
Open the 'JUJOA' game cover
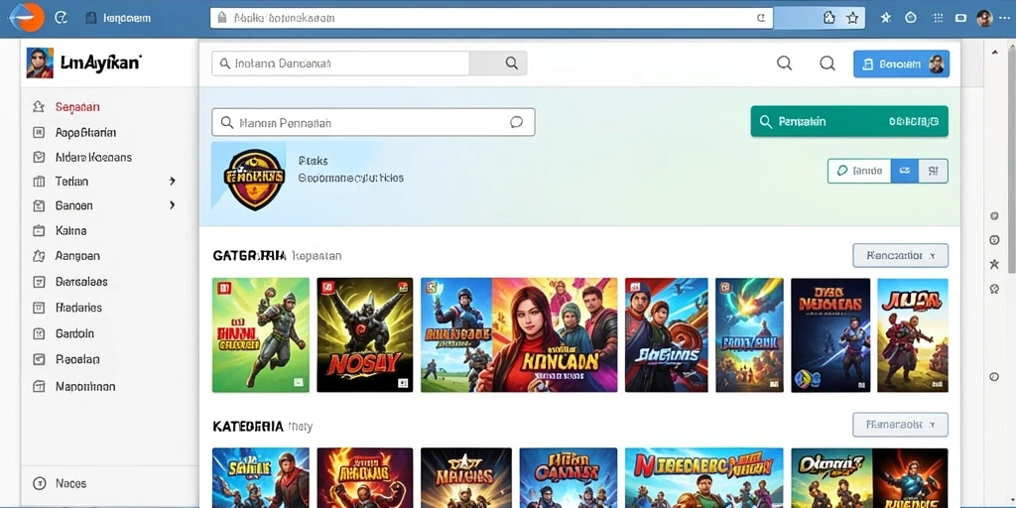(x=913, y=335)
